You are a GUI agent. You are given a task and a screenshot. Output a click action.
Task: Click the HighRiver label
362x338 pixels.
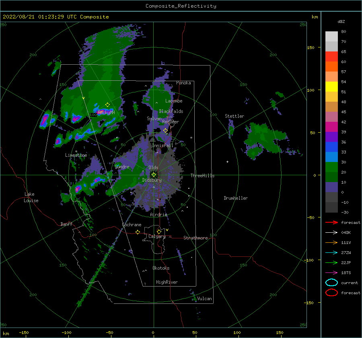(x=167, y=282)
